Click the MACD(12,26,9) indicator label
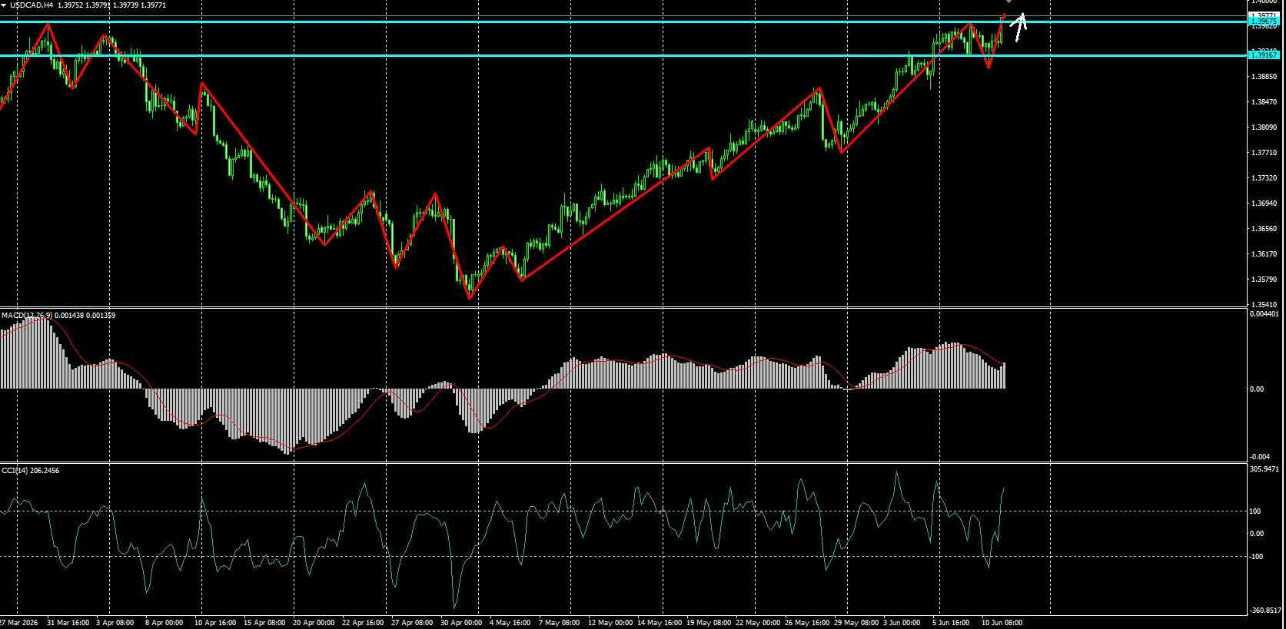The height and width of the screenshot is (629, 1286). (27, 316)
